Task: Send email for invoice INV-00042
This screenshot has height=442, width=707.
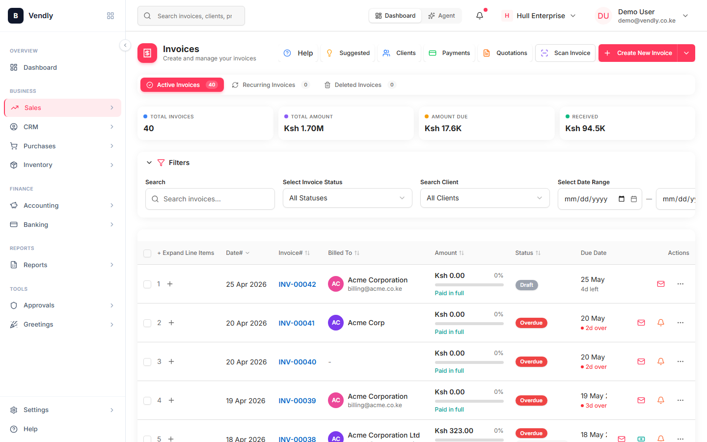Action: (x=661, y=284)
